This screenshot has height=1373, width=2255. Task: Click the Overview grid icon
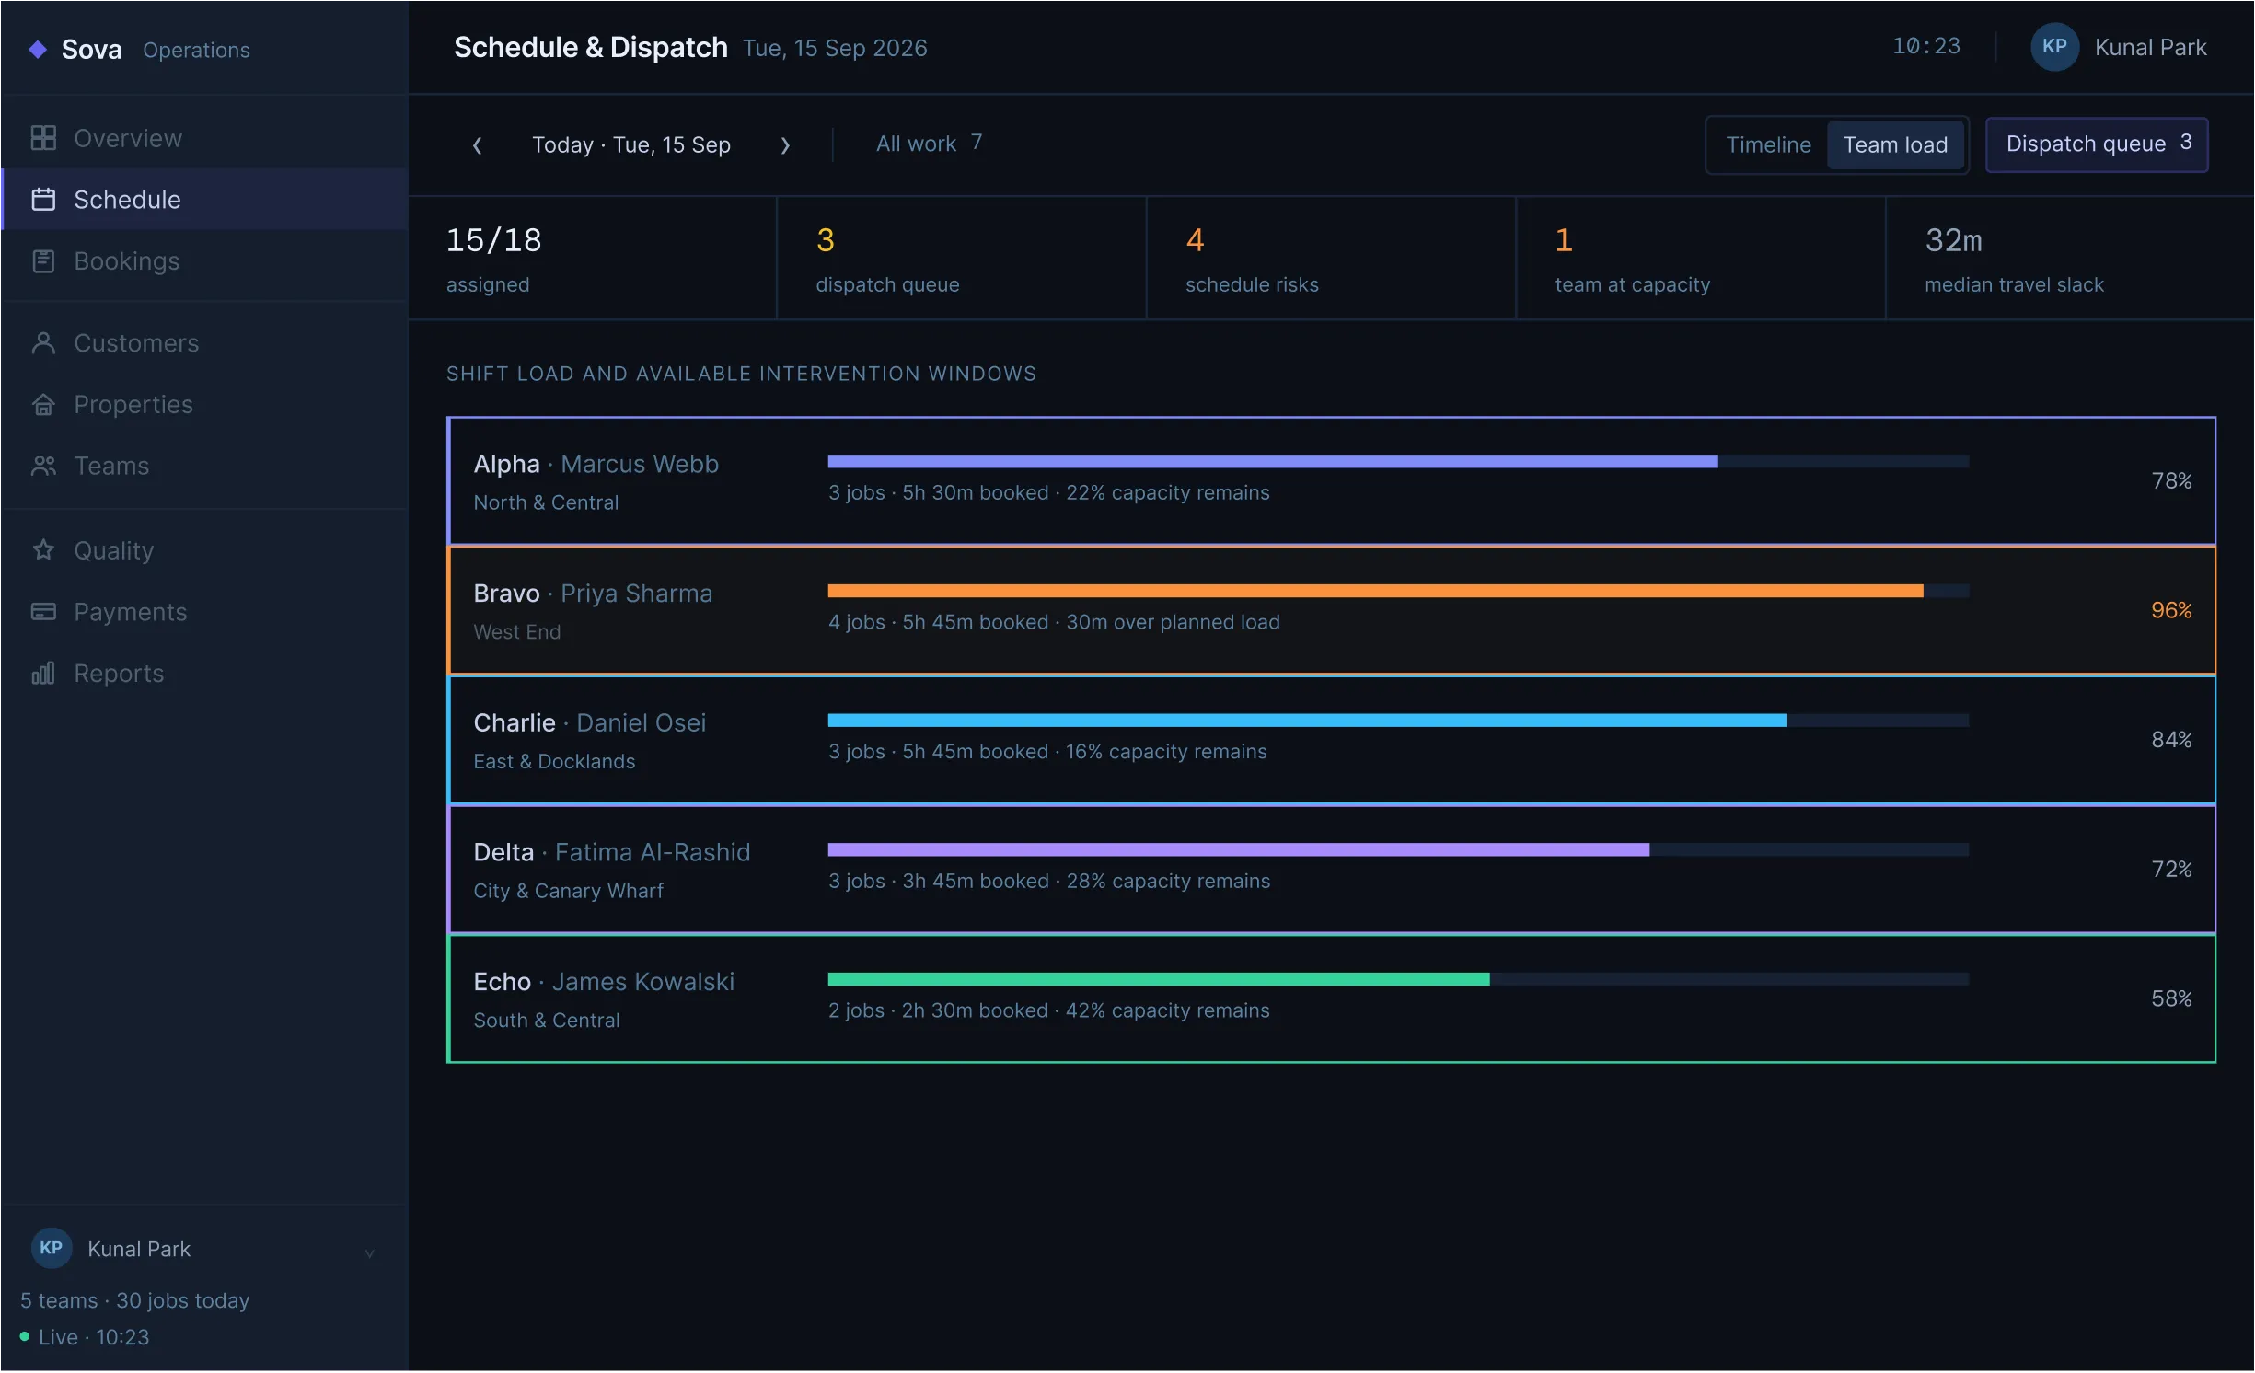tap(43, 138)
